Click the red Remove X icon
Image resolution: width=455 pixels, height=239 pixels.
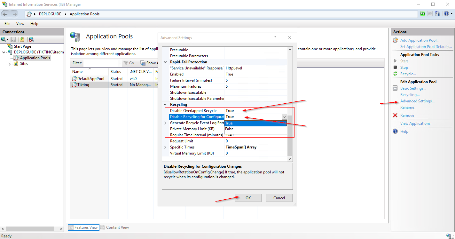point(396,116)
